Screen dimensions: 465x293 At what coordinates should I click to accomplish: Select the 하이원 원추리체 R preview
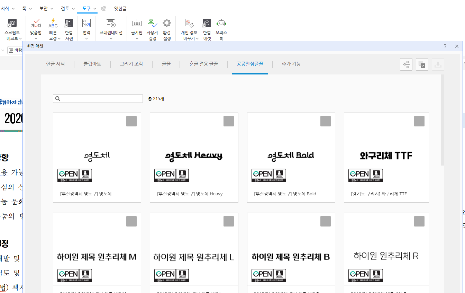(x=386, y=256)
